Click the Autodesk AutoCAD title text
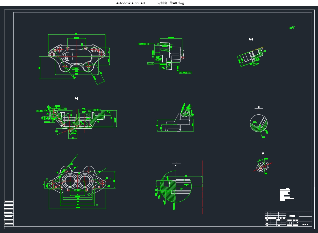Screen dimensions: 318x233 [131, 3]
